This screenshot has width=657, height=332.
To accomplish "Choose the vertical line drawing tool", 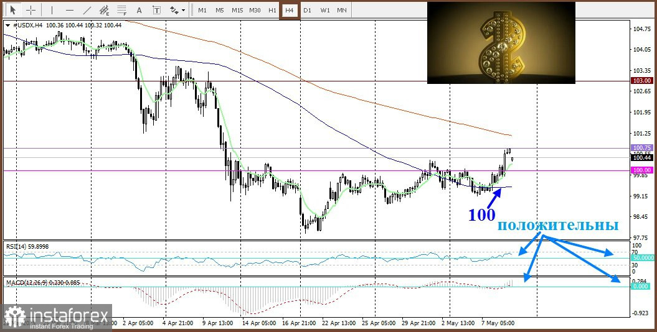I will point(52,10).
